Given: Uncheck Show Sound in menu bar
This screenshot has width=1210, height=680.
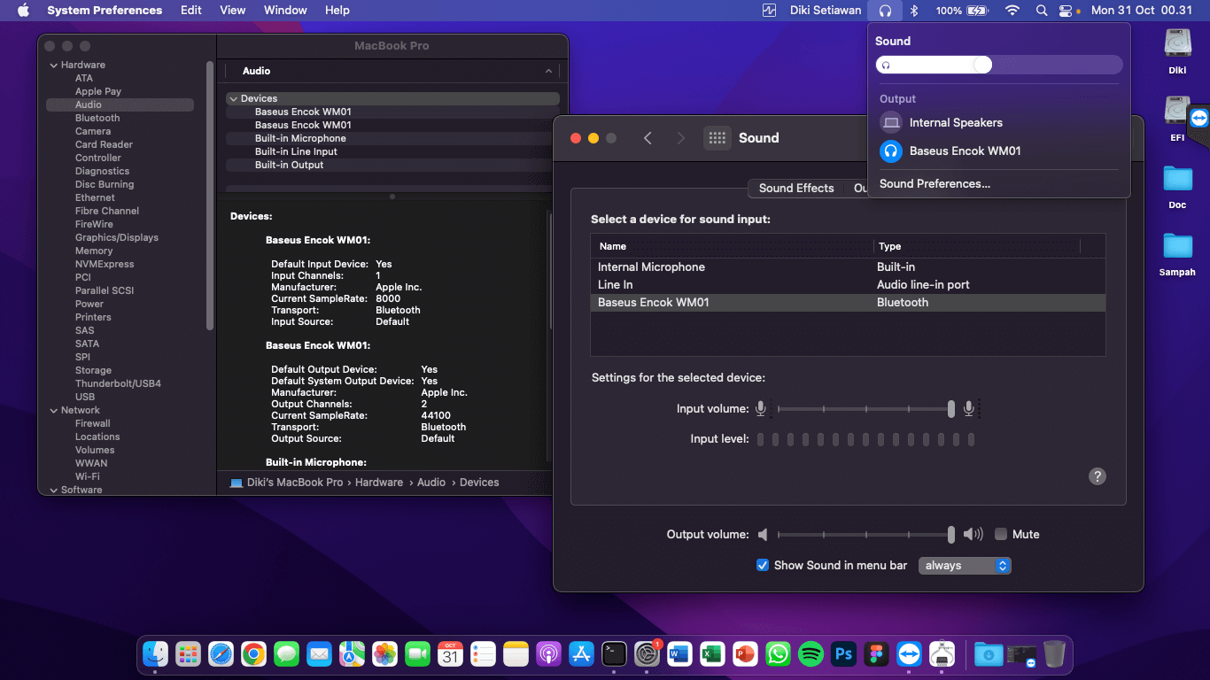Looking at the screenshot, I should click(x=762, y=565).
